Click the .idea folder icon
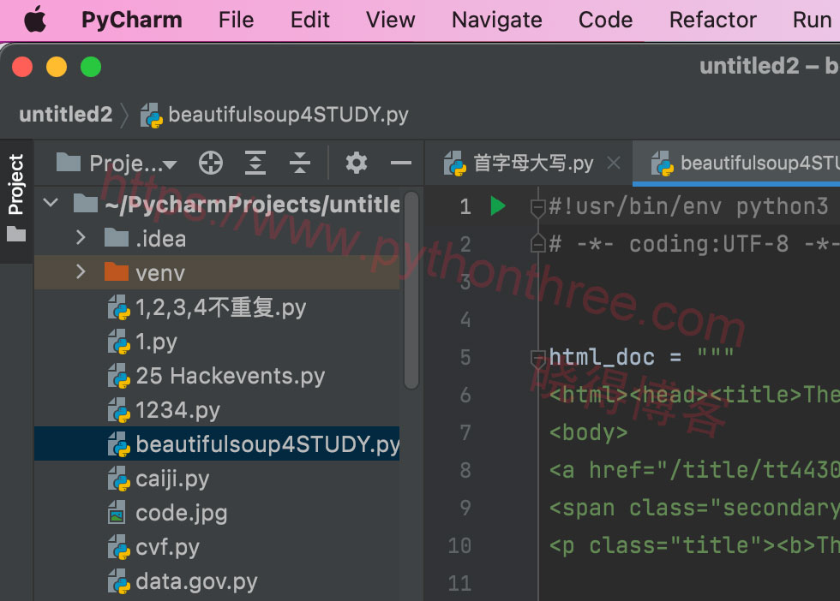 117,238
